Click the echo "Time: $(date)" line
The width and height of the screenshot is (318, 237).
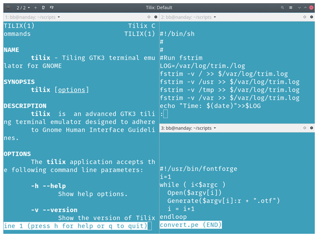coord(210,106)
